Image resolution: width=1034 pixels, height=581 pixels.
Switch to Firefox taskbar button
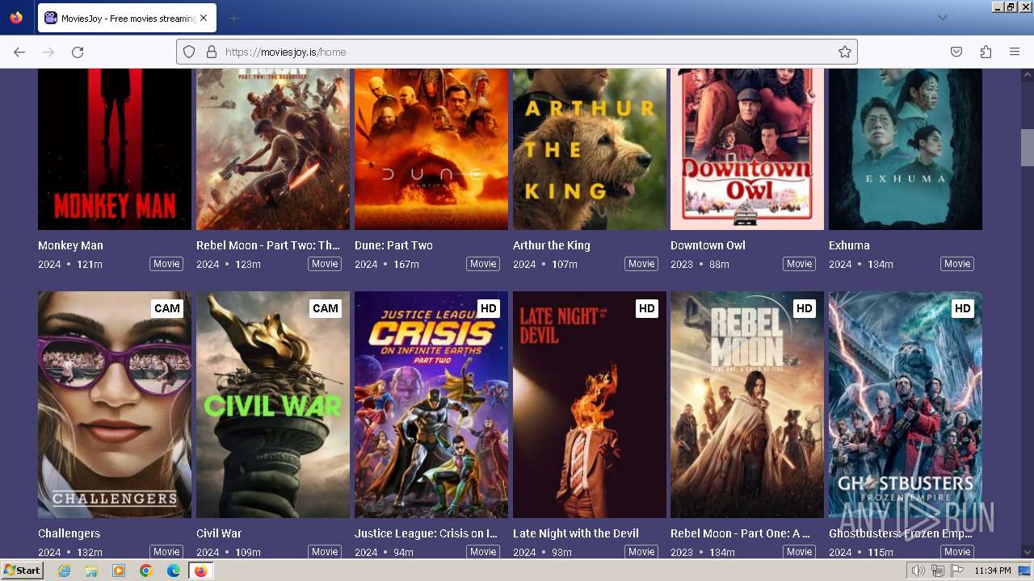(x=200, y=571)
